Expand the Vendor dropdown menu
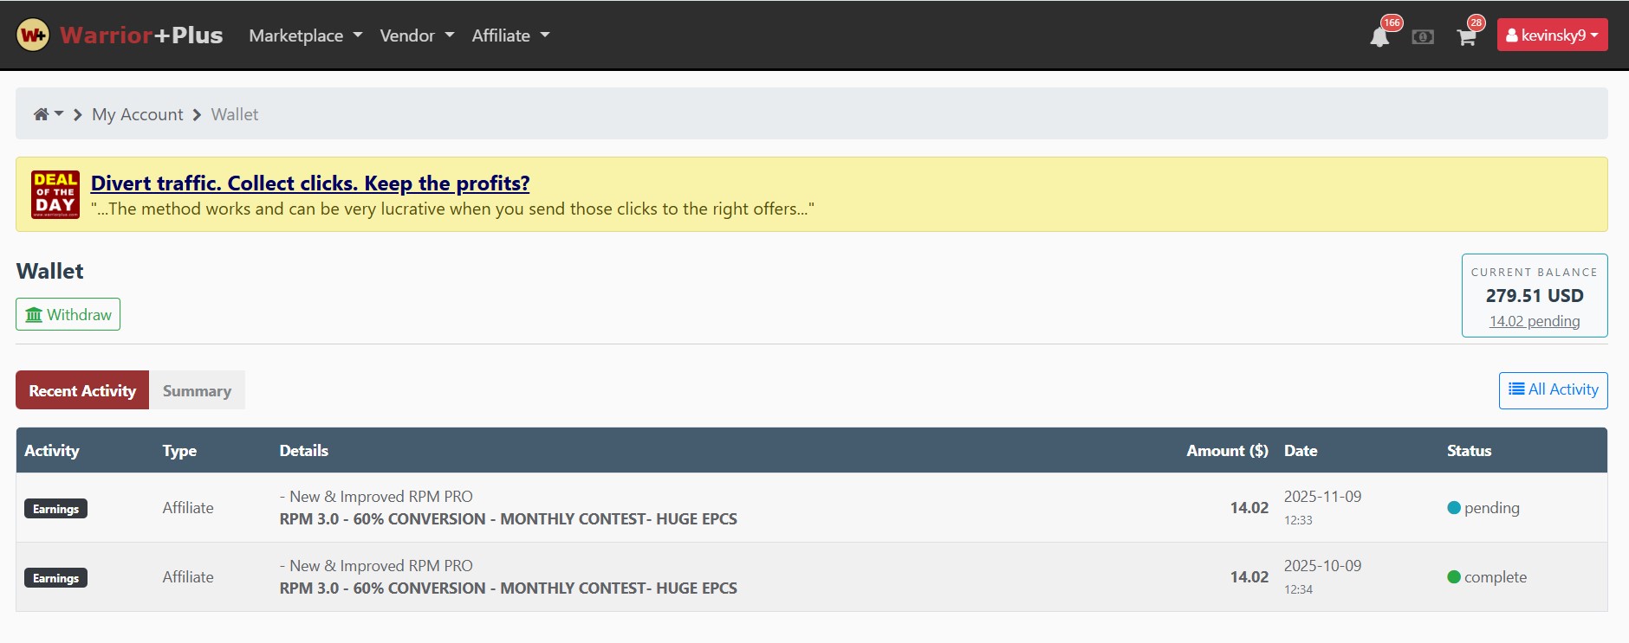The height and width of the screenshot is (643, 1629). click(x=416, y=35)
